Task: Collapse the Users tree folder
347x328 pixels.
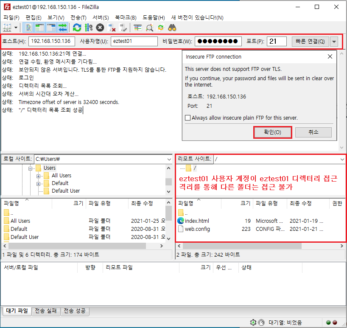Action: 30,168
